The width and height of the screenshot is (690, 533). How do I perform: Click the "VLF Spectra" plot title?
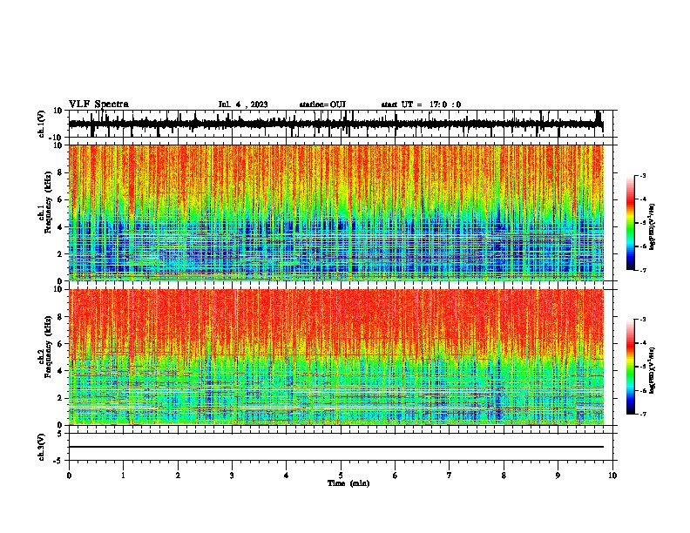[x=98, y=105]
